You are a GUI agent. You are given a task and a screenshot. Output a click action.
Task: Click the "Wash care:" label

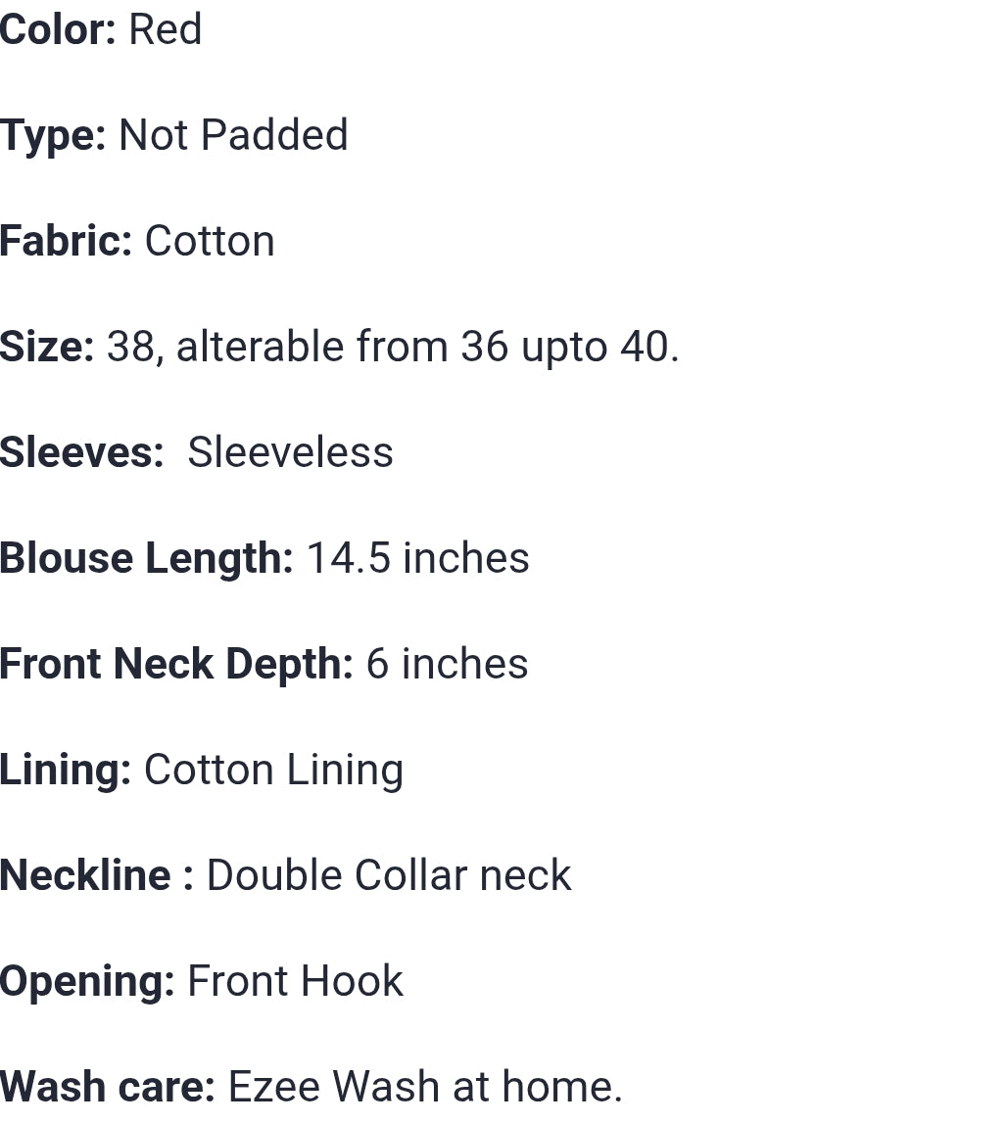[x=107, y=1087]
